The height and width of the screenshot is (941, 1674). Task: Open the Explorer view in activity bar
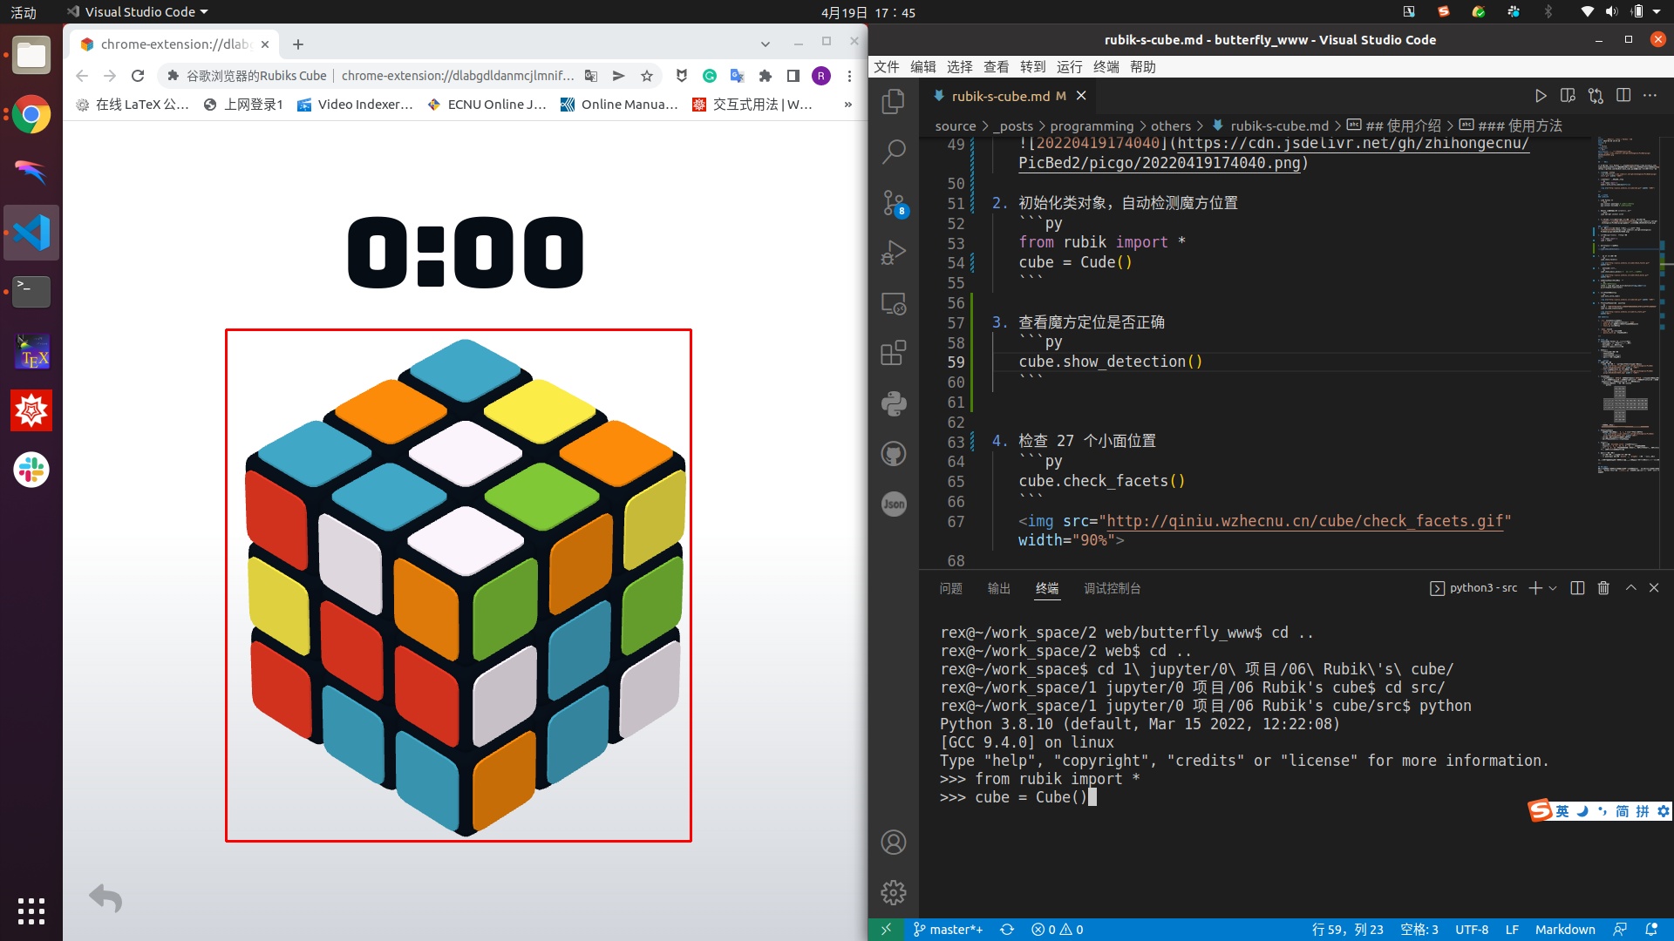click(893, 102)
